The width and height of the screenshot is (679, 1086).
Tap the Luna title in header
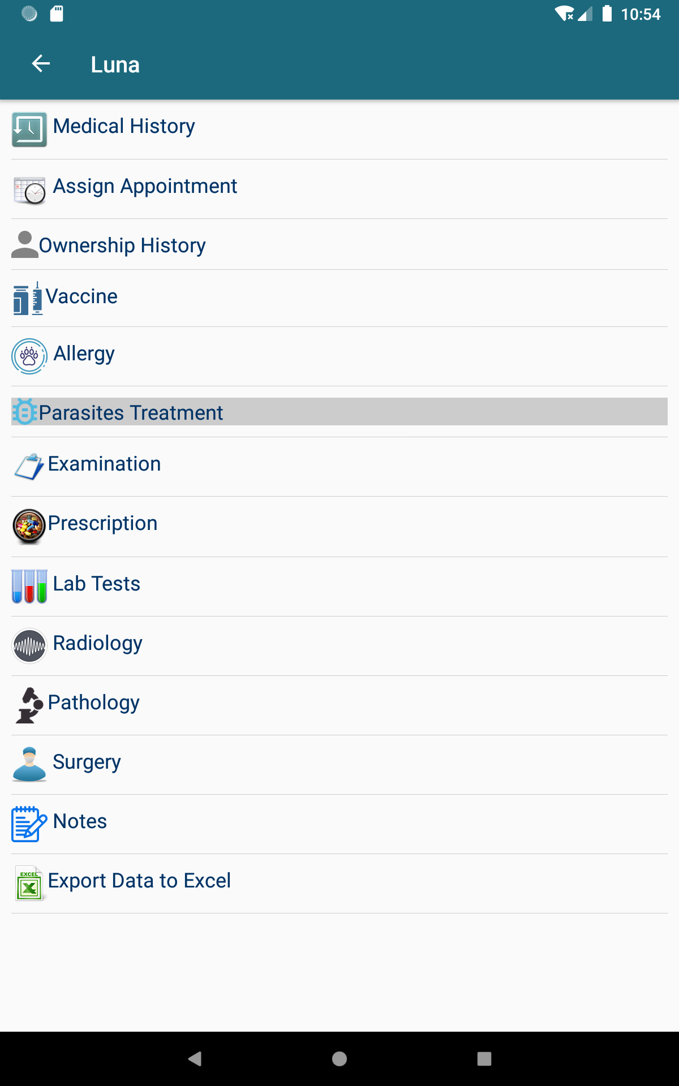(x=115, y=64)
